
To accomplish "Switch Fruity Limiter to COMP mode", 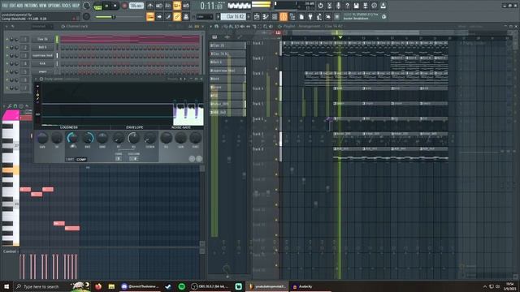I will coord(81,159).
